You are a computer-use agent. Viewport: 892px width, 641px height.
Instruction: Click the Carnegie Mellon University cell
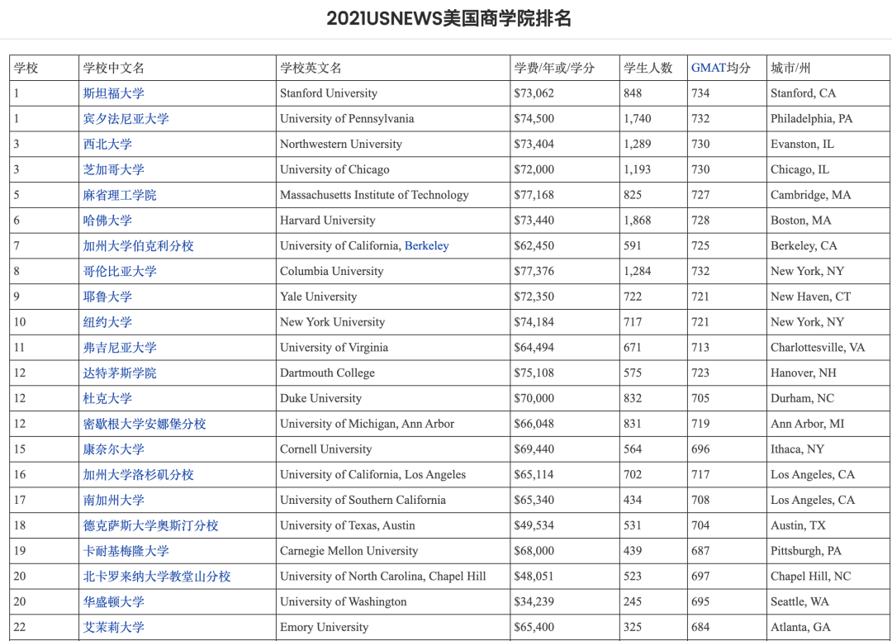(x=392, y=551)
